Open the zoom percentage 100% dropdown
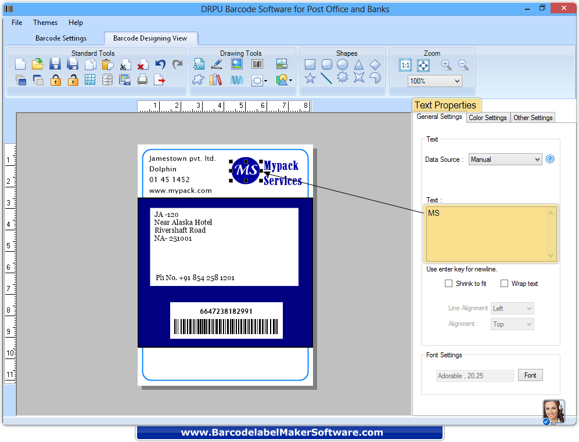The image size is (579, 442). (435, 81)
